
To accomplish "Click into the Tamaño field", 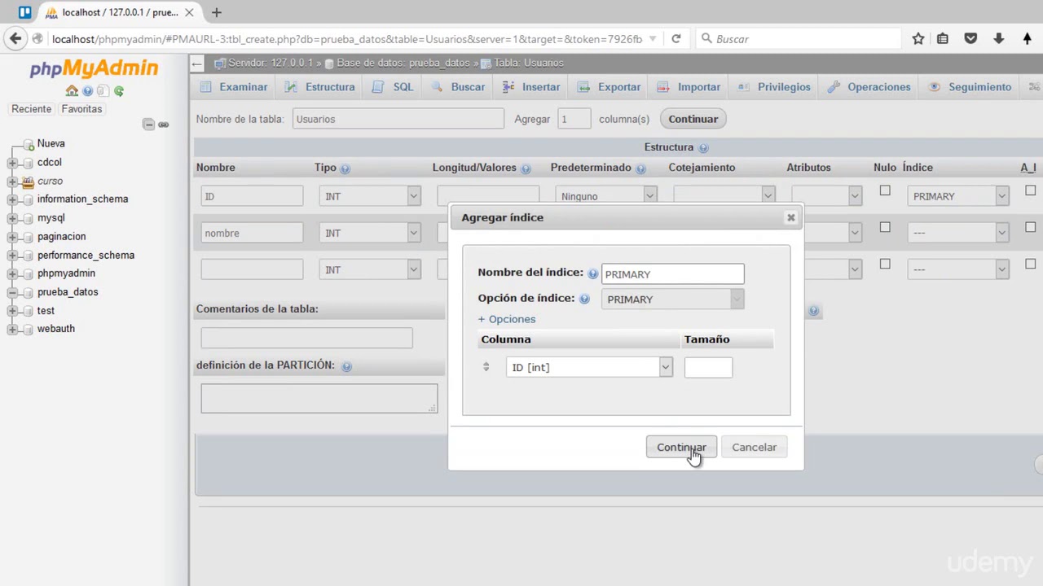I will tap(708, 367).
